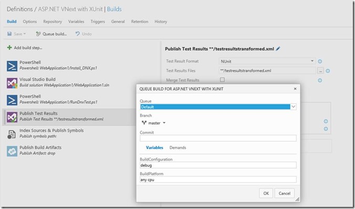Click the browse button for Test Results Files
This screenshot has width=355, height=209.
tap(320, 71)
